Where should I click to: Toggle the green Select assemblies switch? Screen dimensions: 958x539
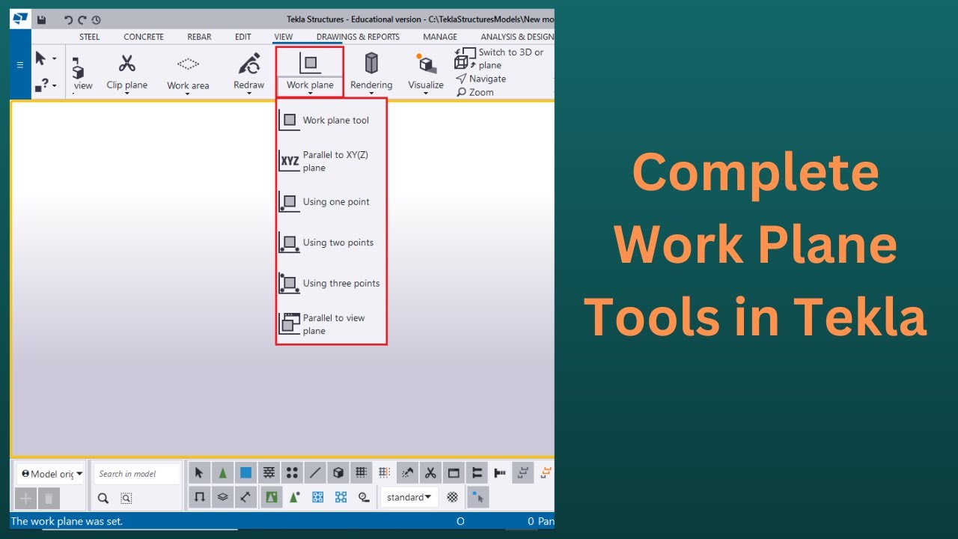[x=272, y=497]
